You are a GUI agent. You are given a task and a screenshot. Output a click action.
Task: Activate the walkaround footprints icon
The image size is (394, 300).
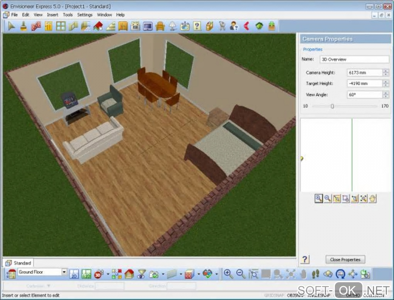[316, 274]
